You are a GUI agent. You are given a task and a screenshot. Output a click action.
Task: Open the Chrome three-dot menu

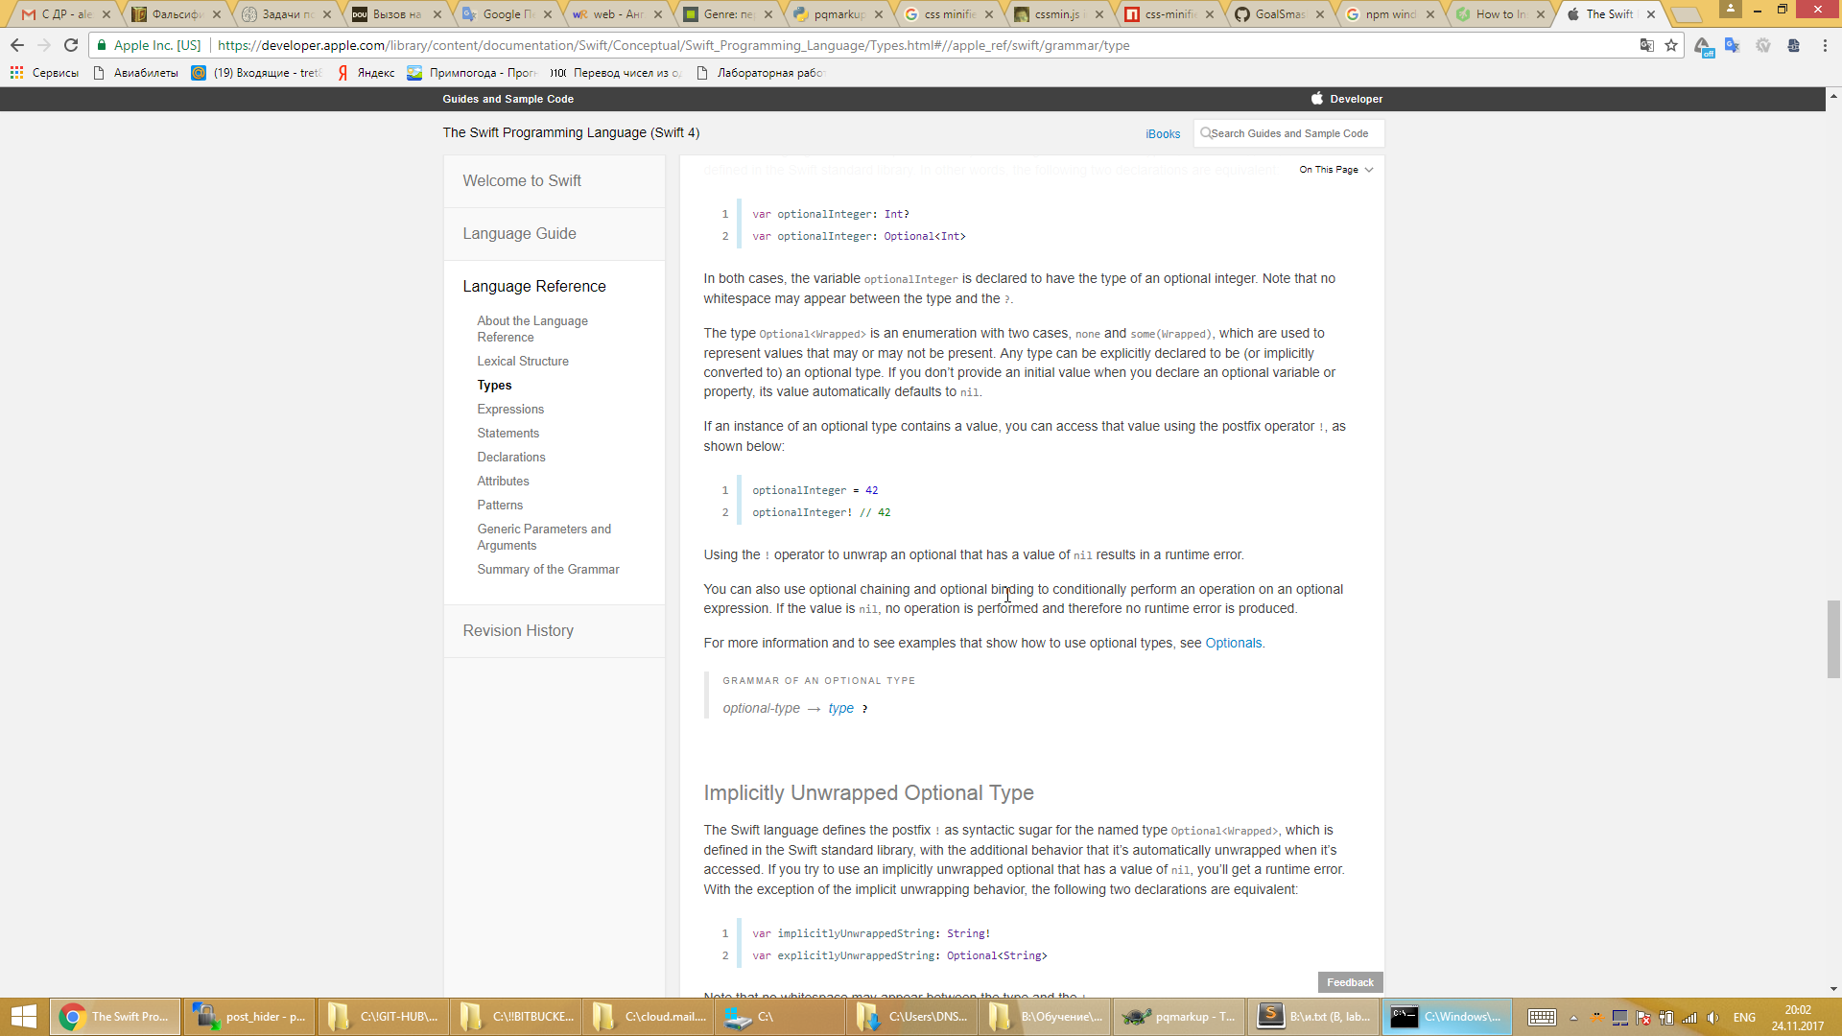pyautogui.click(x=1825, y=45)
